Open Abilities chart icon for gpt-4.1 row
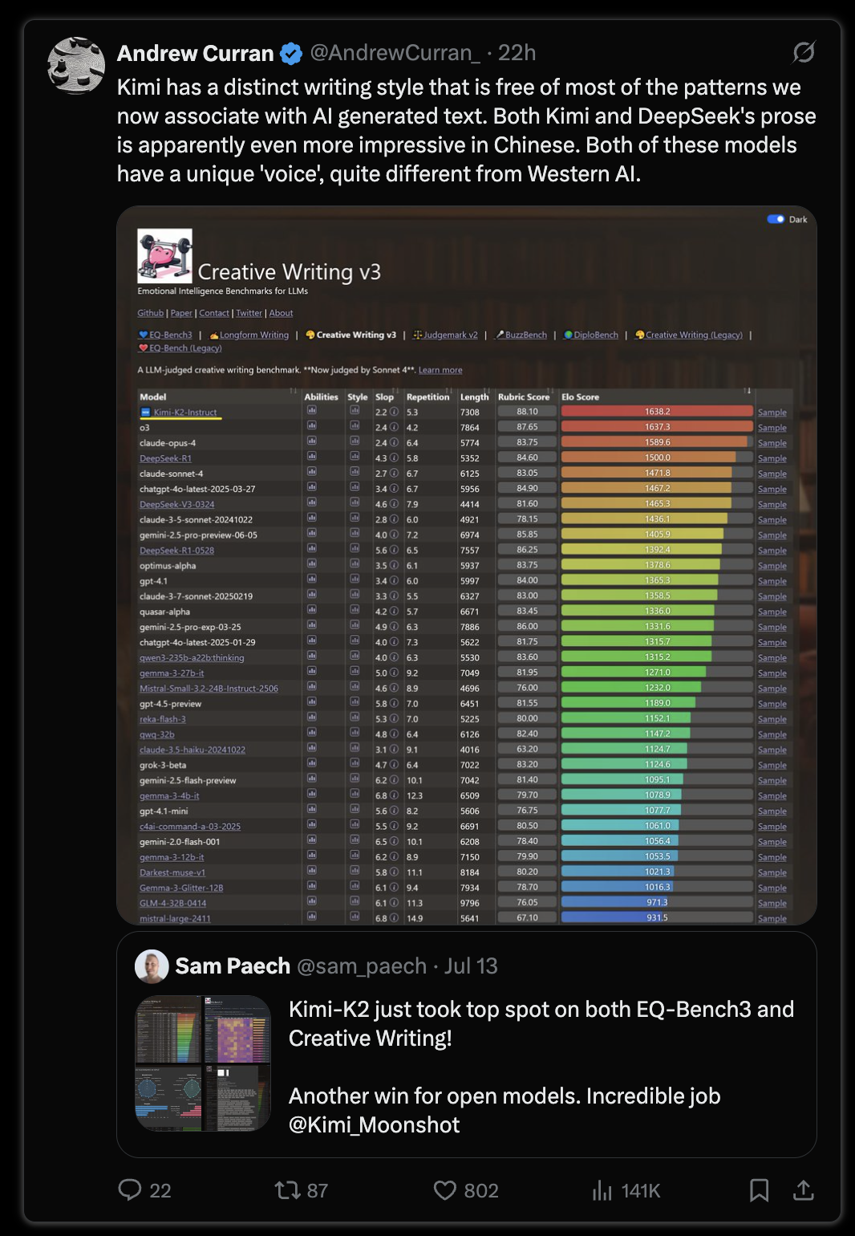 pos(311,579)
